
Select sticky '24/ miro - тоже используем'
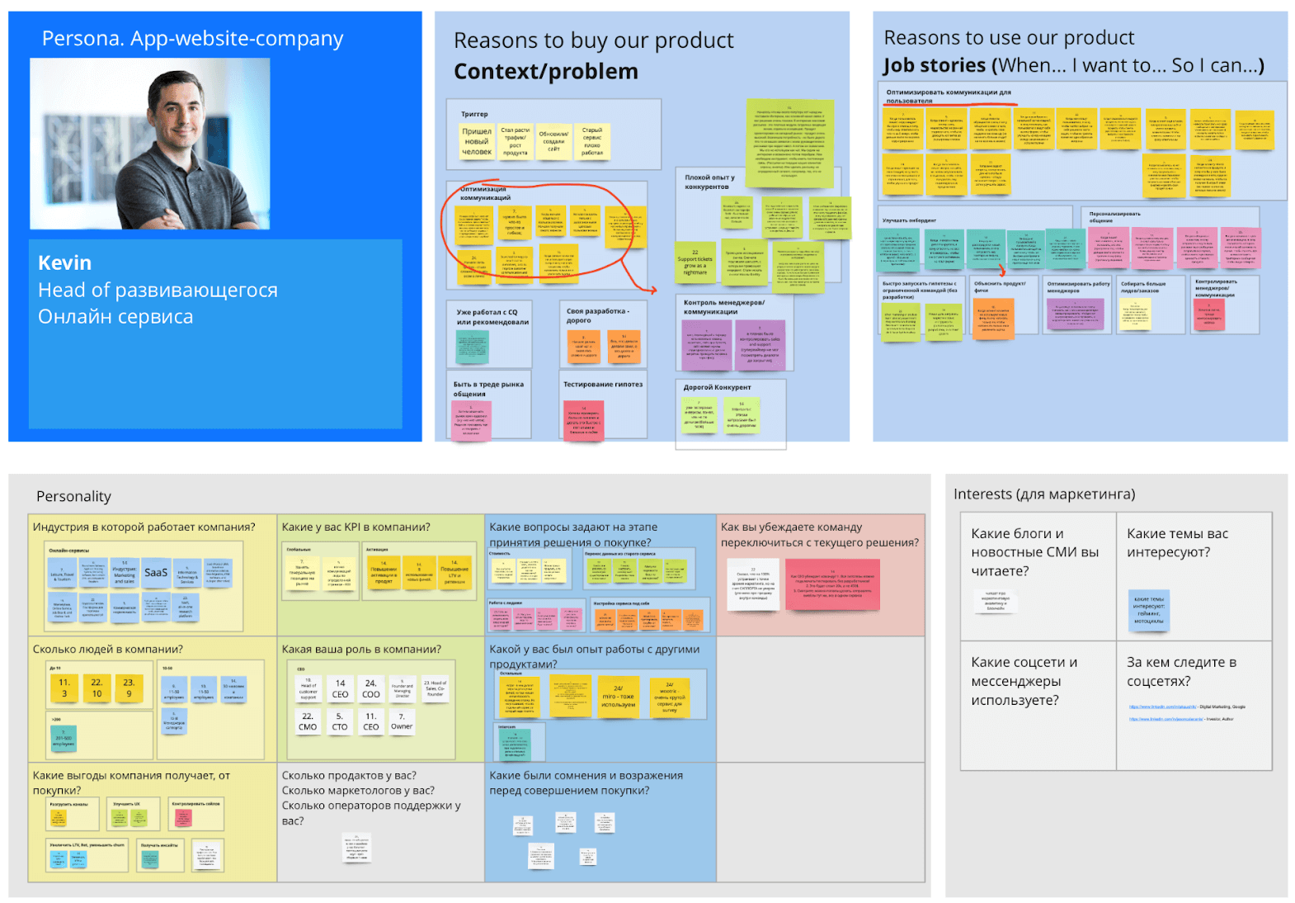pos(619,697)
